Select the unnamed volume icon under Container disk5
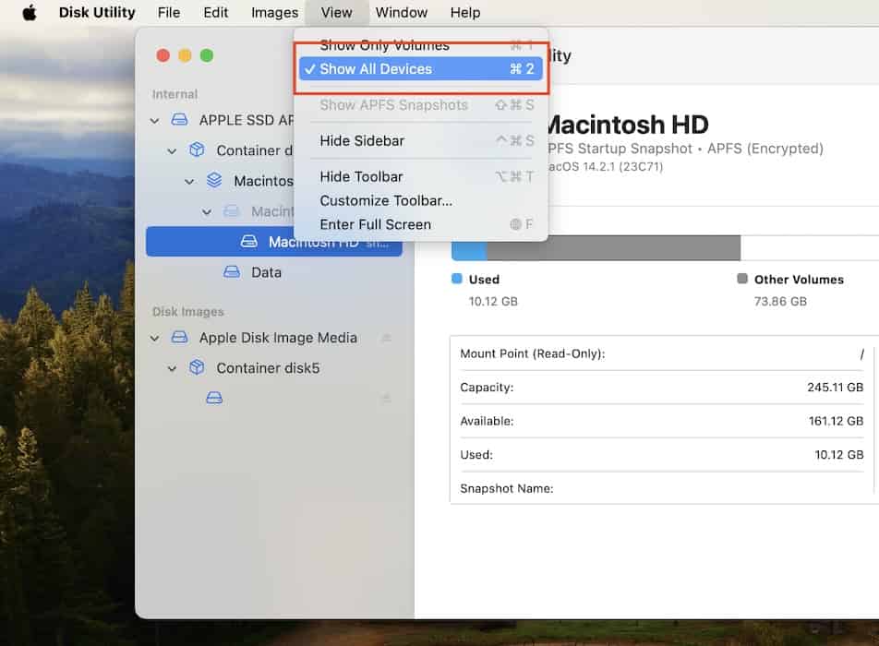Image resolution: width=879 pixels, height=646 pixels. click(x=214, y=398)
